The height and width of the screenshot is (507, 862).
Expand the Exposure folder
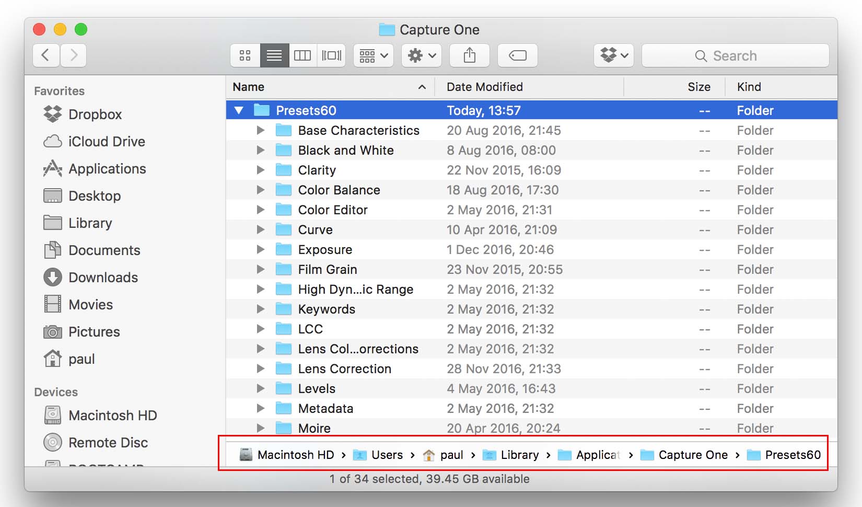260,249
